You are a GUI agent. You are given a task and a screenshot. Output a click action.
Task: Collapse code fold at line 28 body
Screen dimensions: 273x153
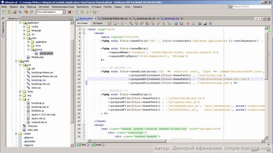coord(84,125)
